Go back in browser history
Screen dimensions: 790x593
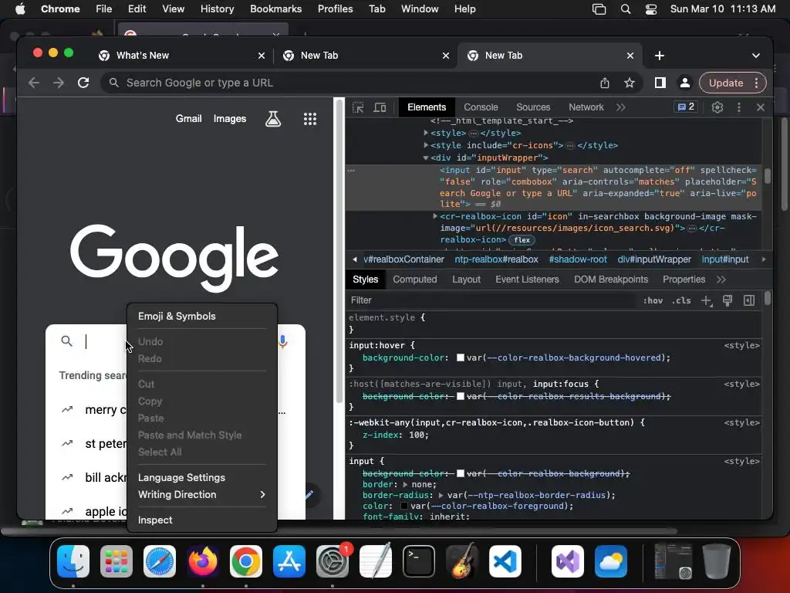coord(34,83)
